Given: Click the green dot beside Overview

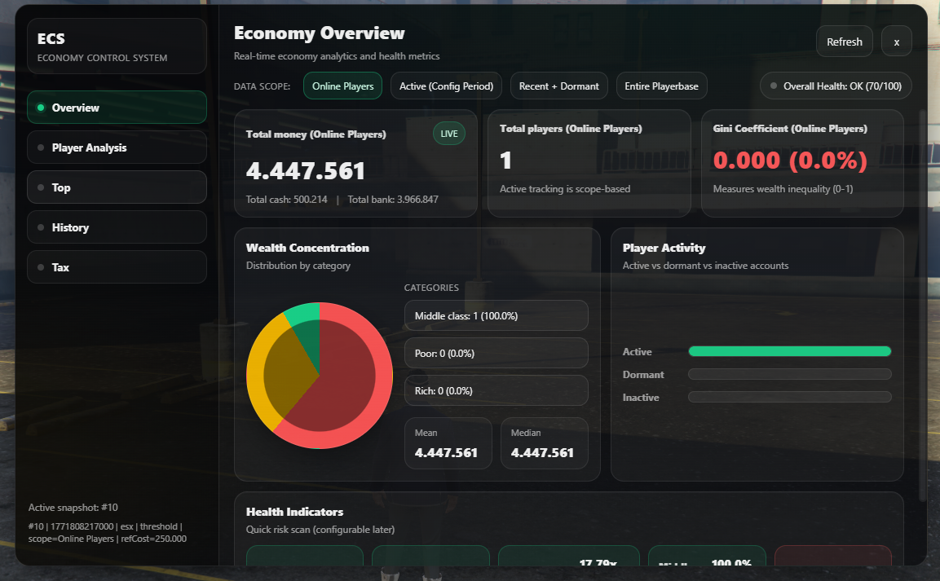Looking at the screenshot, I should pos(41,108).
